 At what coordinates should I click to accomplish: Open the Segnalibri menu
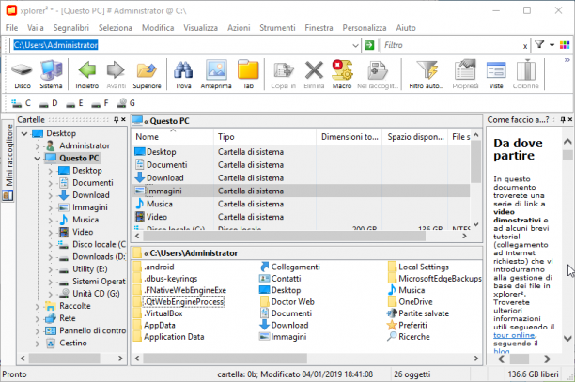tap(70, 28)
